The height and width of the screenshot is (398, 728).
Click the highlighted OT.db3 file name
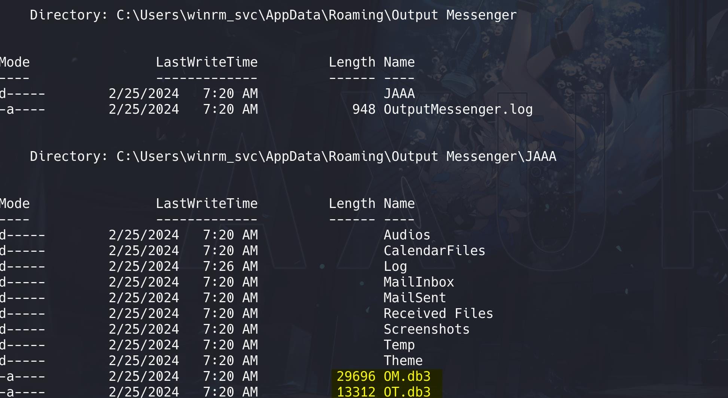(x=407, y=392)
